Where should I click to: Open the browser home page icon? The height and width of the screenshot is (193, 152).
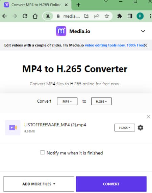tap(35, 16)
